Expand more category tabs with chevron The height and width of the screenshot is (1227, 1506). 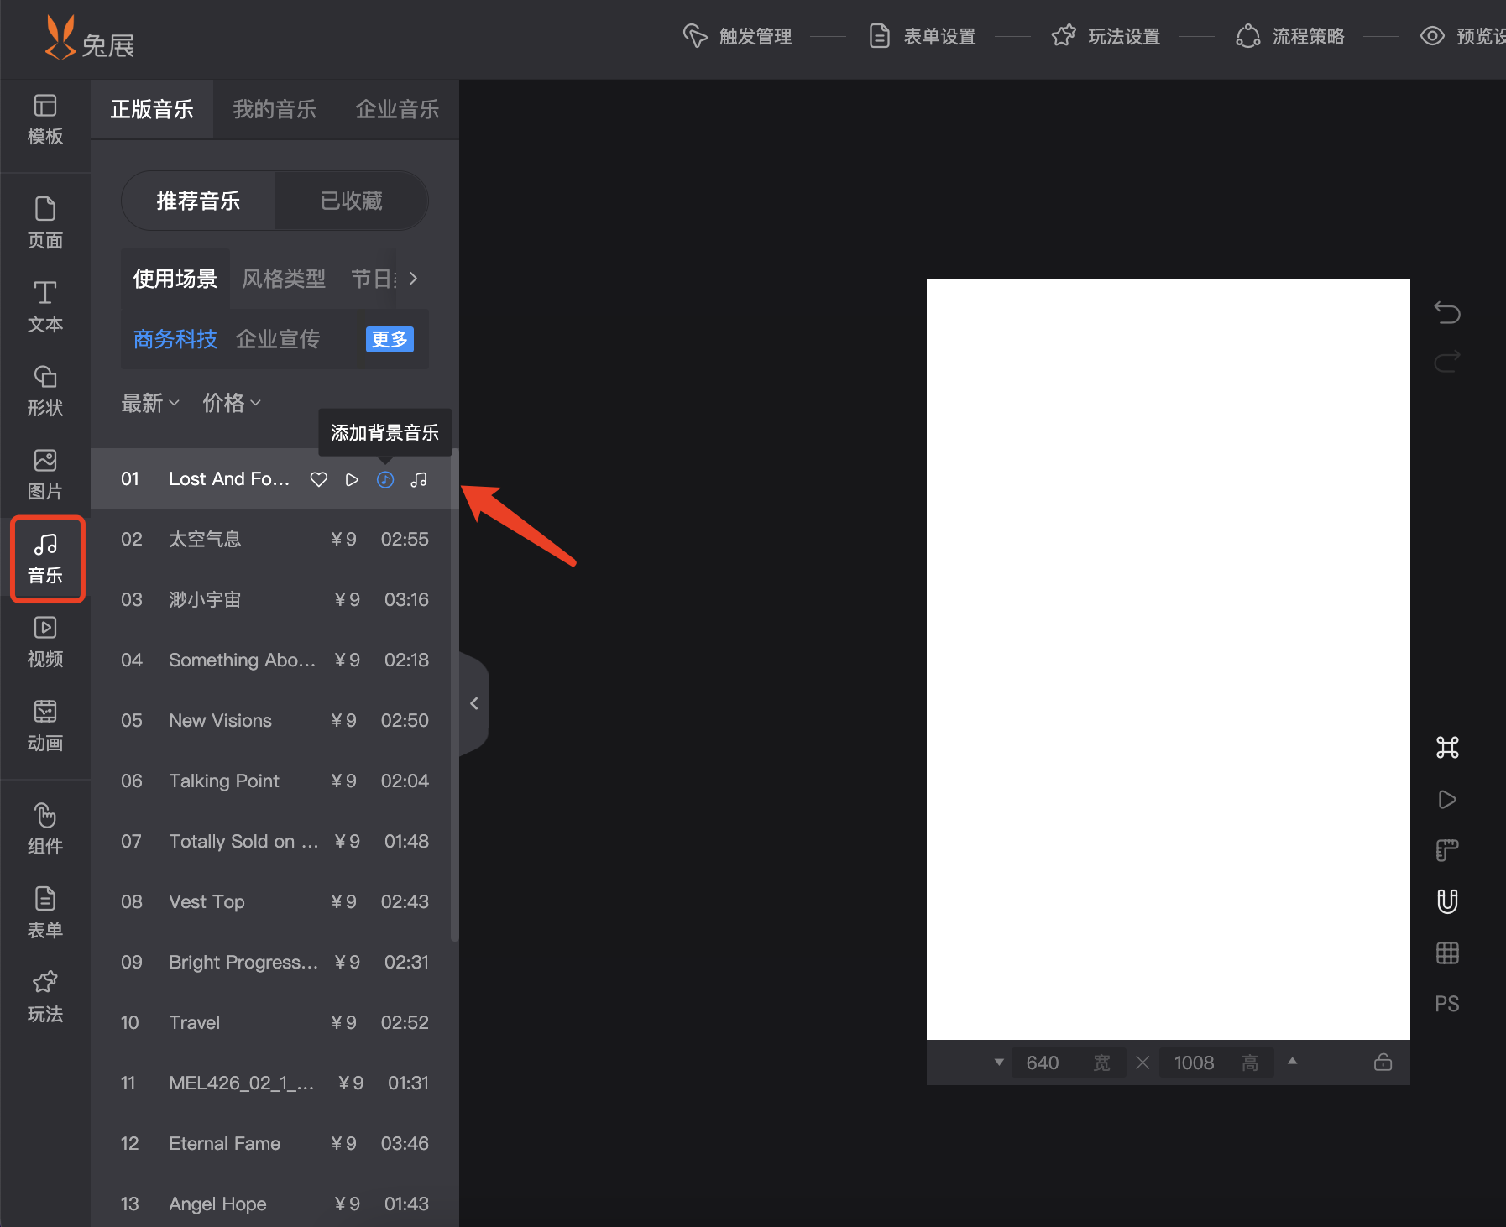pyautogui.click(x=413, y=279)
